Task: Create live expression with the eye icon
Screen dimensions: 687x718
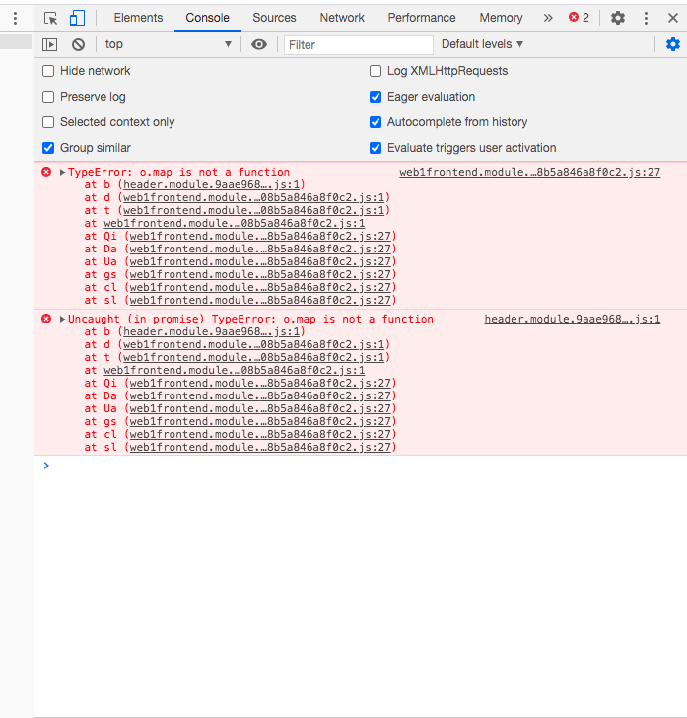Action: 259,44
